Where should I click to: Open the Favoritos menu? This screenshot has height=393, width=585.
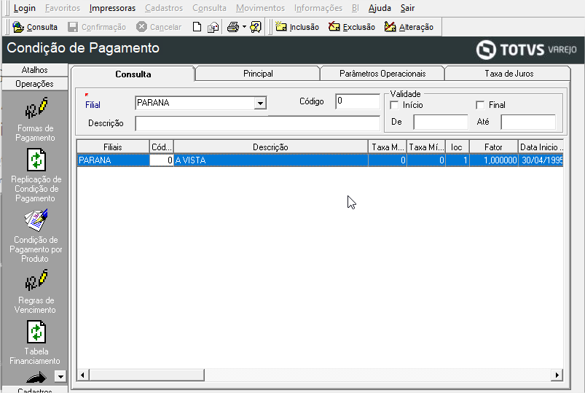(x=63, y=8)
